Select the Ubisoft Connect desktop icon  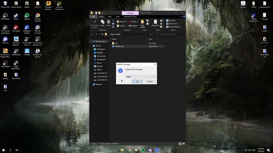point(38,29)
